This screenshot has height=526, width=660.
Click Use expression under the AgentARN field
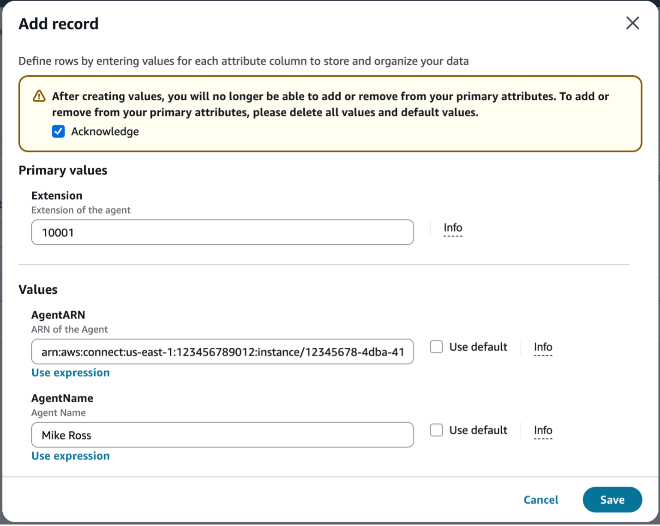pyautogui.click(x=70, y=372)
